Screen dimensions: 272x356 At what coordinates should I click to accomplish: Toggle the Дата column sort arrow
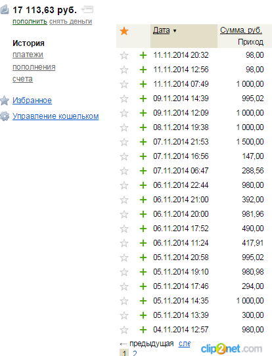coord(175,31)
